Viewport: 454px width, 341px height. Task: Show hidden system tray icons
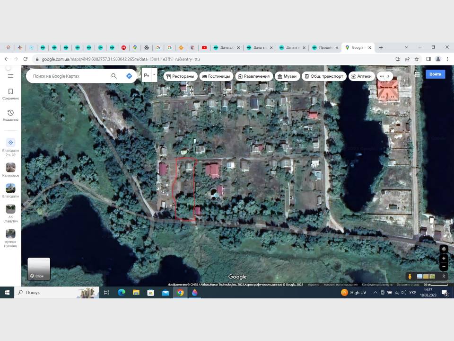point(375,293)
